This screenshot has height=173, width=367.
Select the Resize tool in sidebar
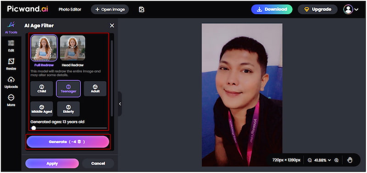[11, 64]
